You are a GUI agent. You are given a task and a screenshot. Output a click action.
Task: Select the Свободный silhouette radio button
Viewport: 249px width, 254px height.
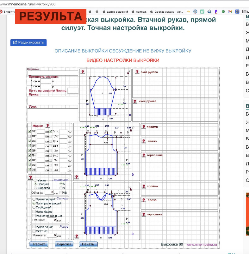(x=34, y=207)
